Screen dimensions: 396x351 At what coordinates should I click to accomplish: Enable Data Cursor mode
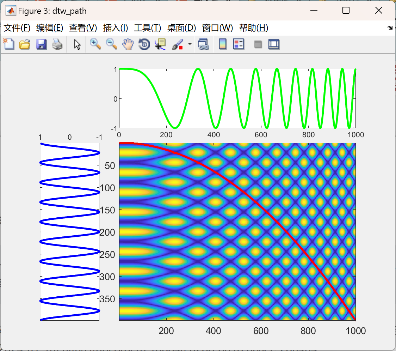click(160, 44)
